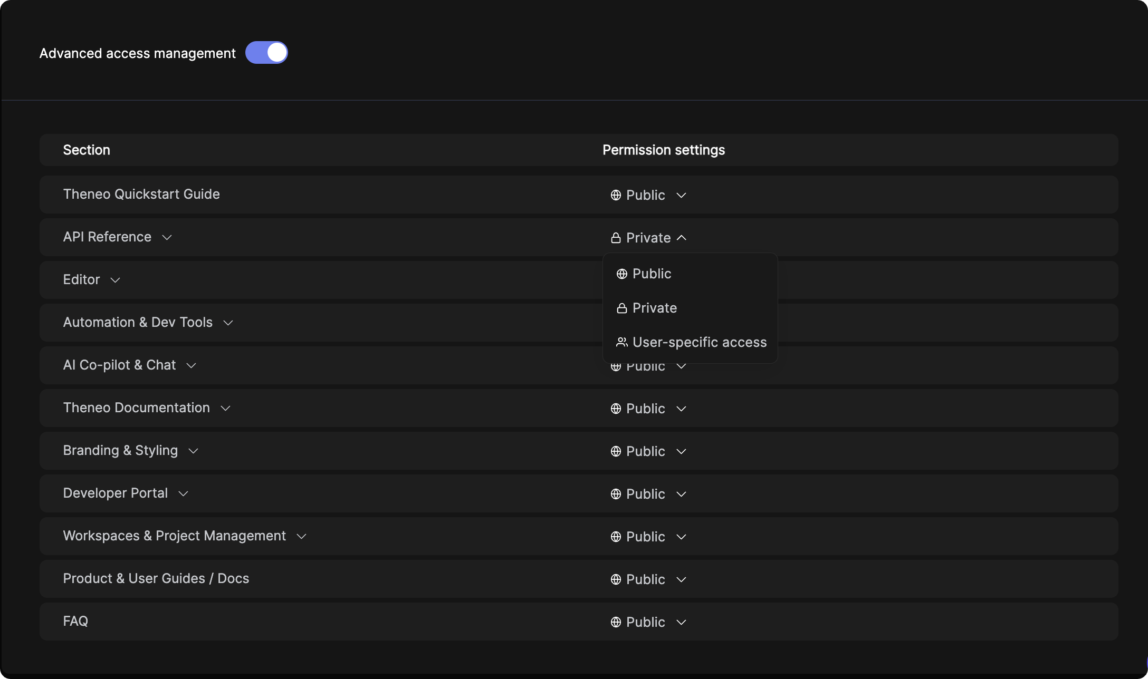Image resolution: width=1148 pixels, height=679 pixels.
Task: Click globe icon in FAQ row
Action: pos(616,622)
